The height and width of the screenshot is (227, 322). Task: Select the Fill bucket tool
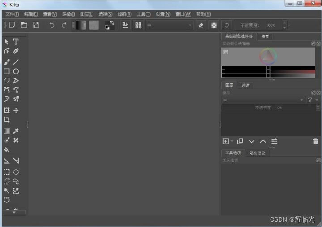[7, 149]
